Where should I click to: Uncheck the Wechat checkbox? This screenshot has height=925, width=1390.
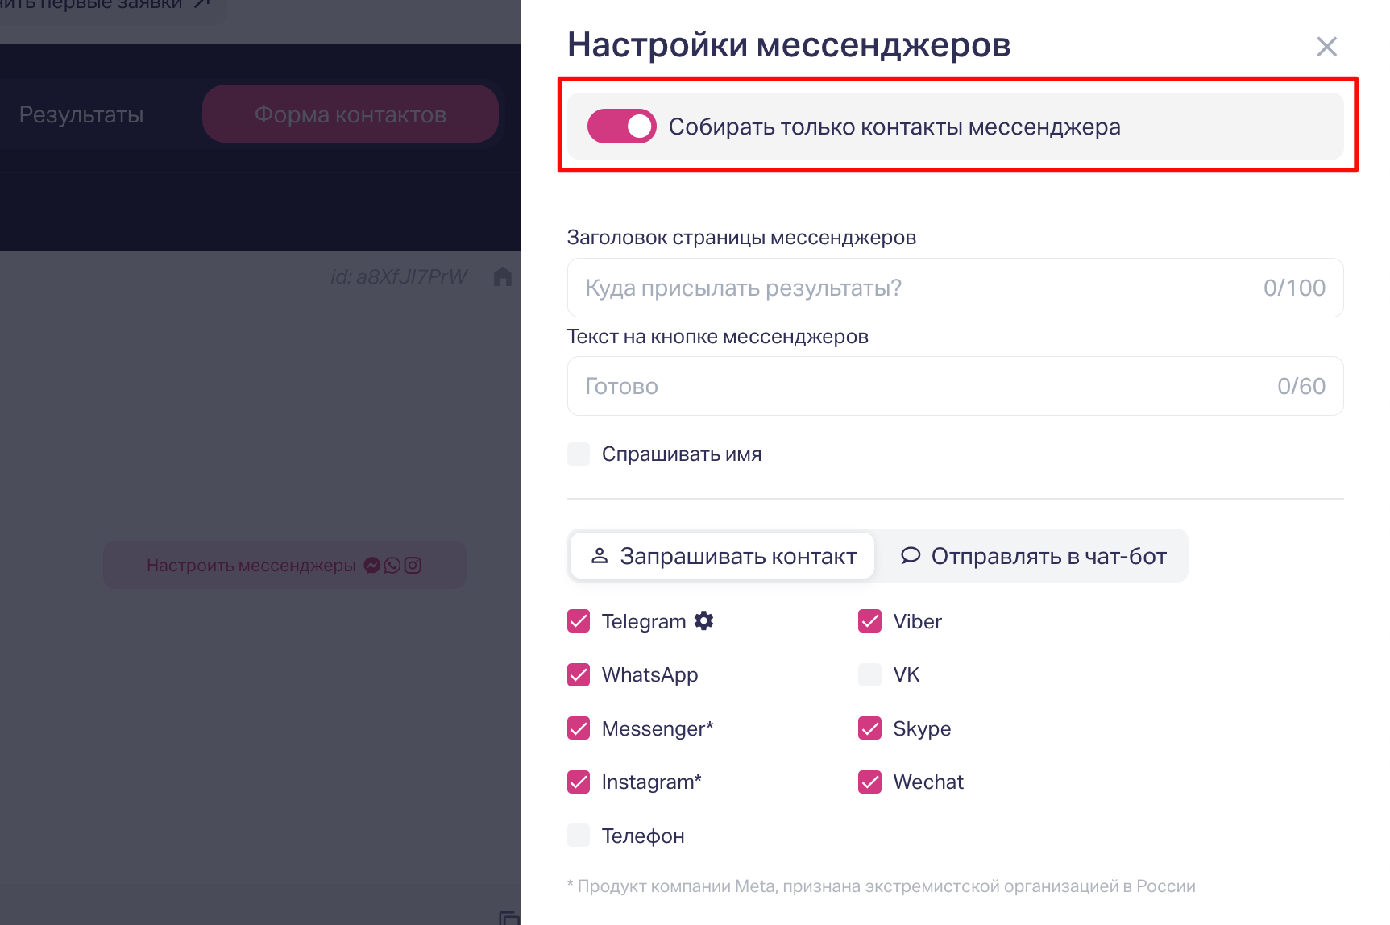(x=870, y=782)
